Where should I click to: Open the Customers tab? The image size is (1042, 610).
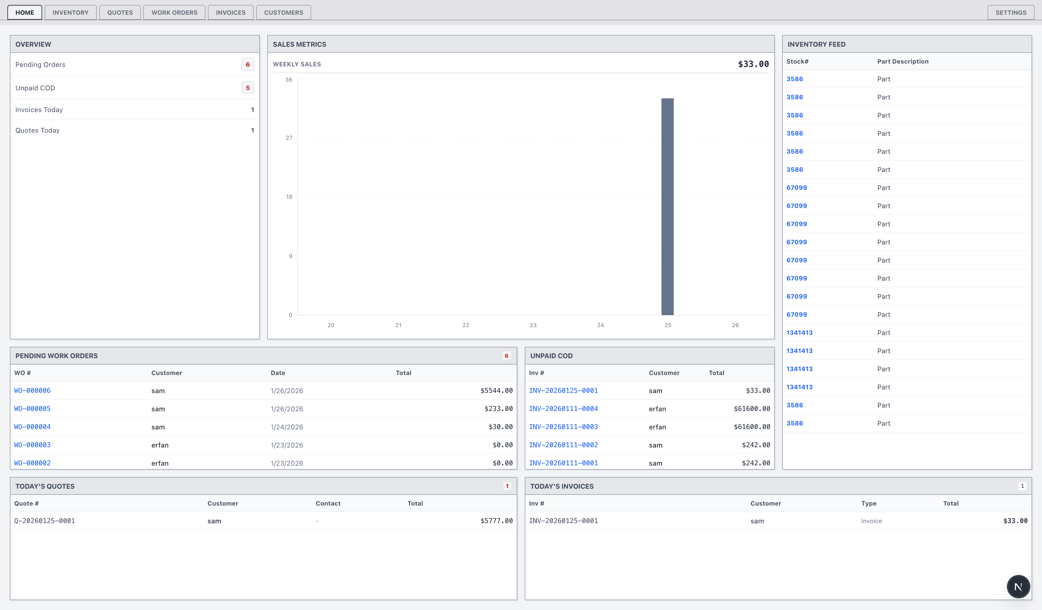tap(283, 12)
